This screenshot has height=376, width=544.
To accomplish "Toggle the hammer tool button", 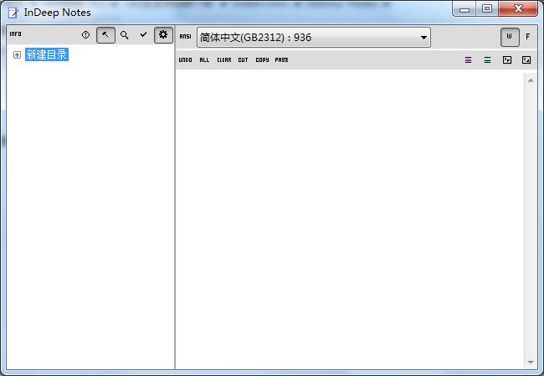I will click(x=105, y=35).
